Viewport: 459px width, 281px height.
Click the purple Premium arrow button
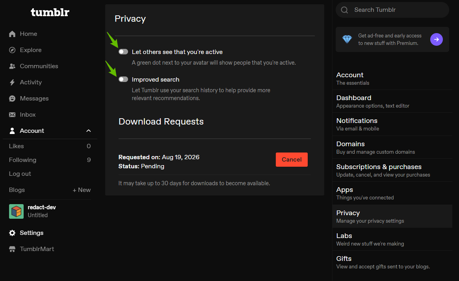pyautogui.click(x=437, y=39)
